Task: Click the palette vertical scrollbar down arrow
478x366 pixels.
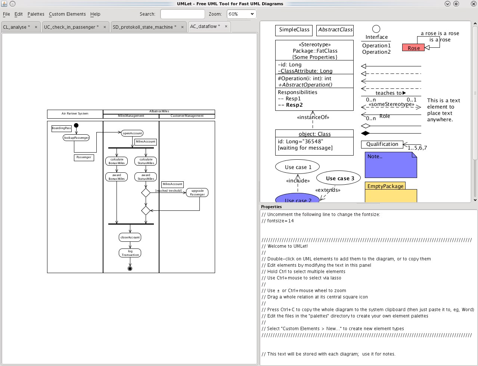Action: point(475,200)
